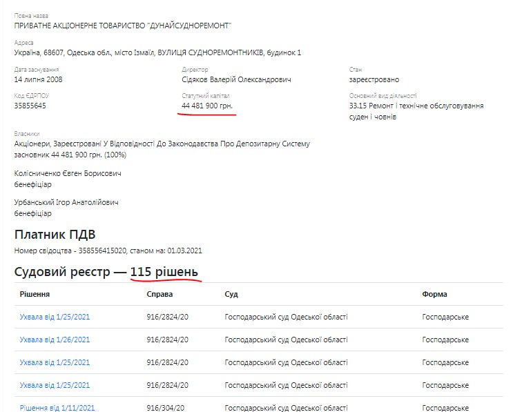Select beneficiary Колісниченко Євген Борисович

(x=68, y=174)
